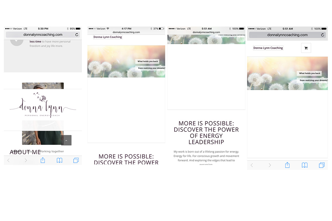The image size is (332, 221).
Task: Tap the 95% battery indicator
Action: 75,29
